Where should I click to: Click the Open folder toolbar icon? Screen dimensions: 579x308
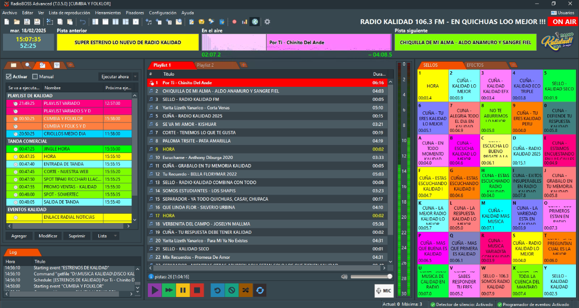click(x=17, y=22)
